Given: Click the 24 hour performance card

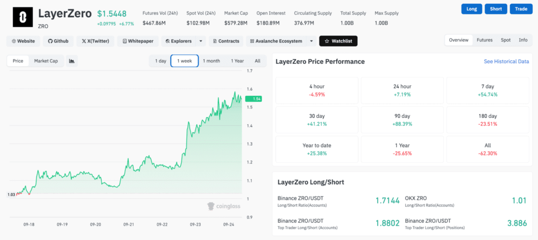Looking at the screenshot, I should [402, 90].
